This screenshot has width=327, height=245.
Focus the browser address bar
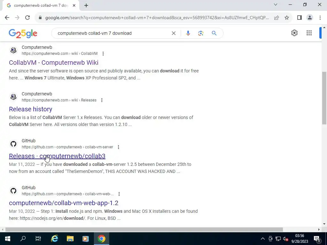coord(157,18)
